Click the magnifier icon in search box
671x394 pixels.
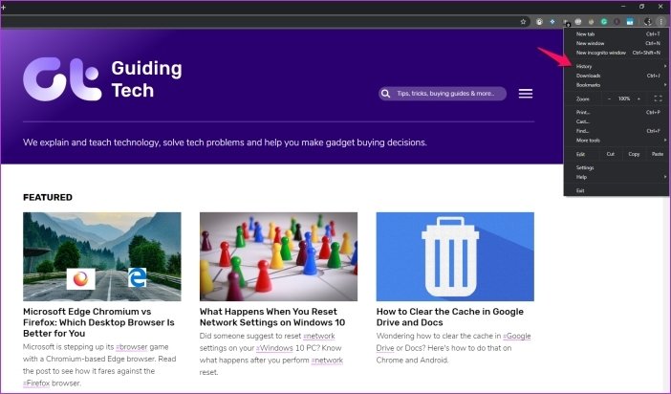(x=386, y=94)
